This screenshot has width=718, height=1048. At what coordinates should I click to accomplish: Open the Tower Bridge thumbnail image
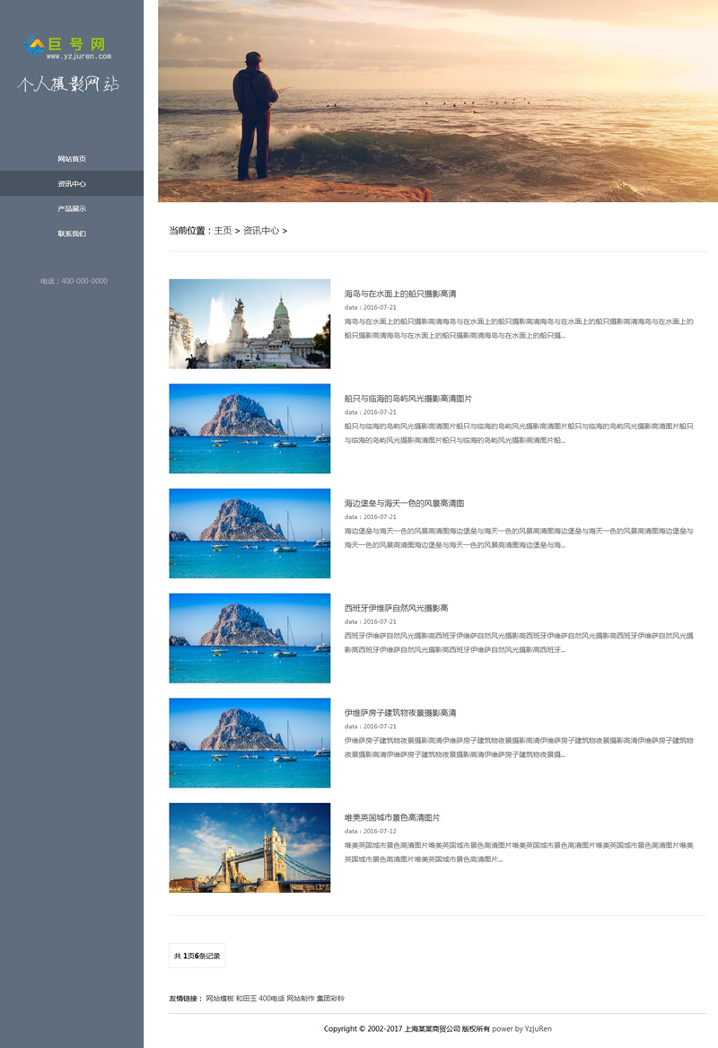click(250, 847)
